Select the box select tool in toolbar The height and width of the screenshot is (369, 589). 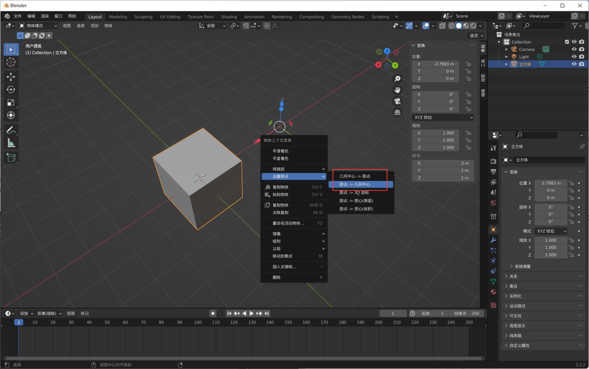point(11,49)
